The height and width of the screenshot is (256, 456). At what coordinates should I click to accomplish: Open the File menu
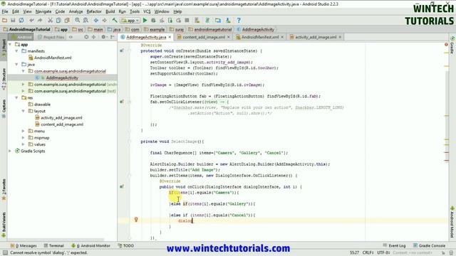[5, 11]
